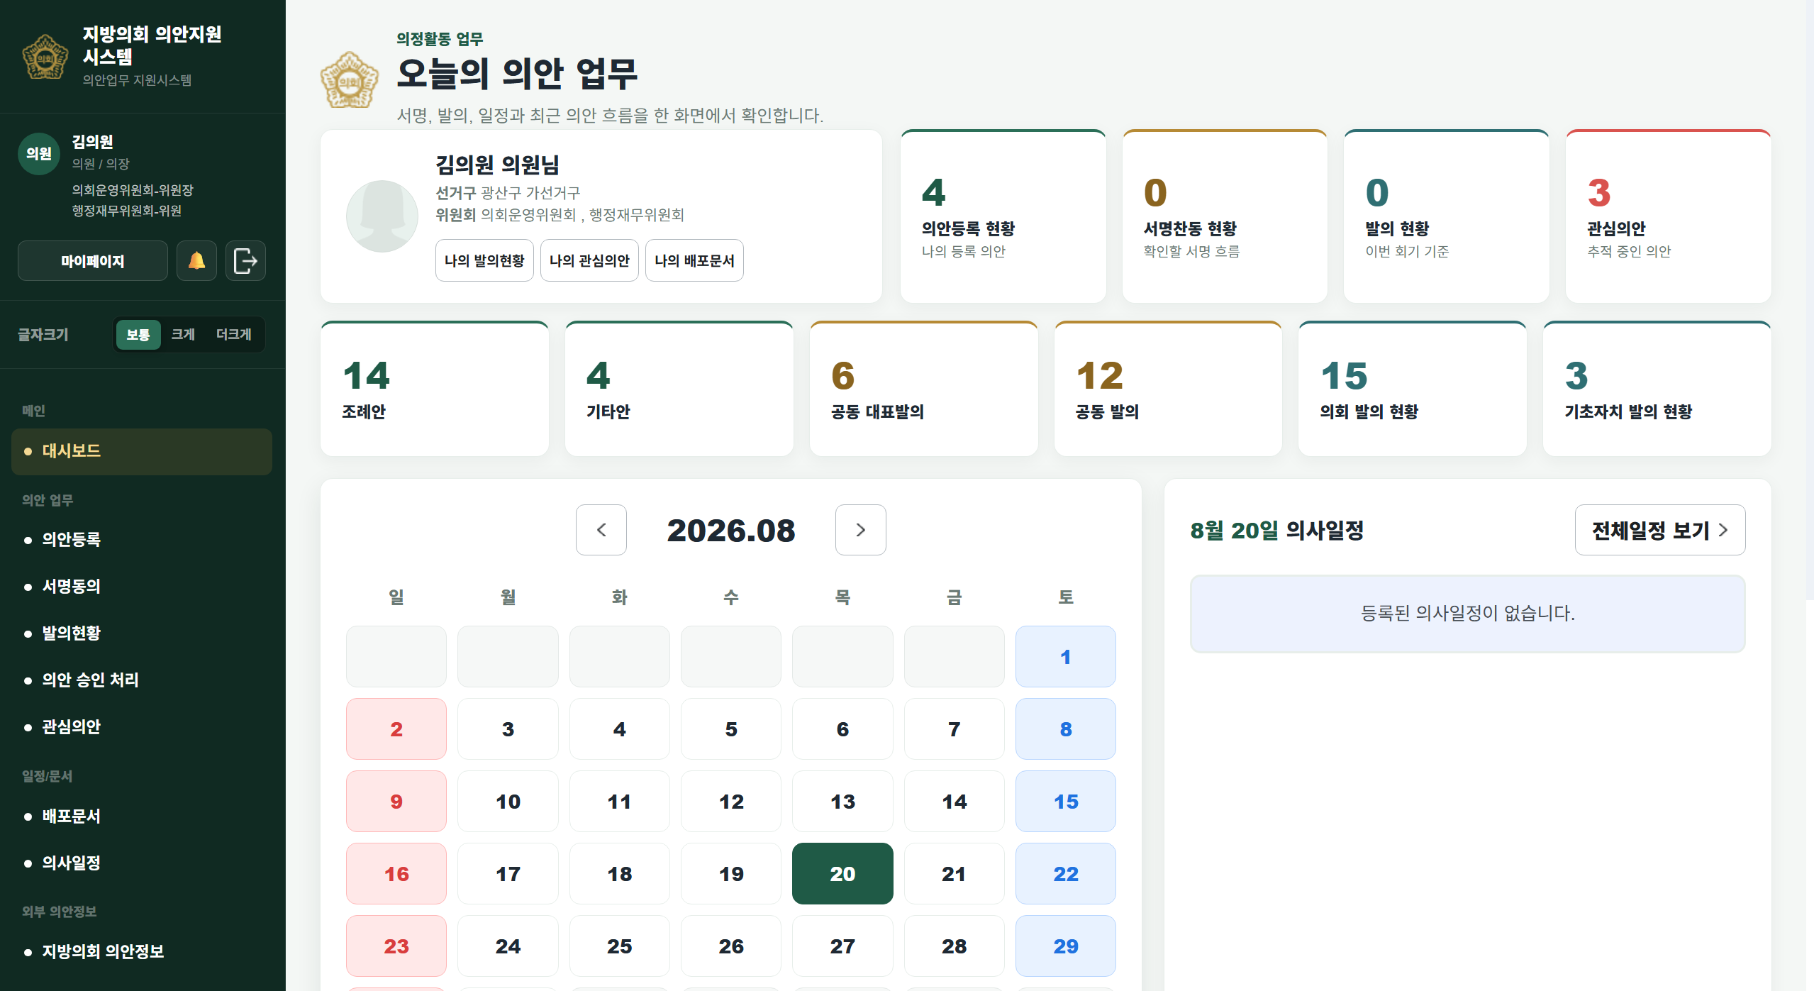Open 기초자치 발의 현황 count card

pos(1657,389)
